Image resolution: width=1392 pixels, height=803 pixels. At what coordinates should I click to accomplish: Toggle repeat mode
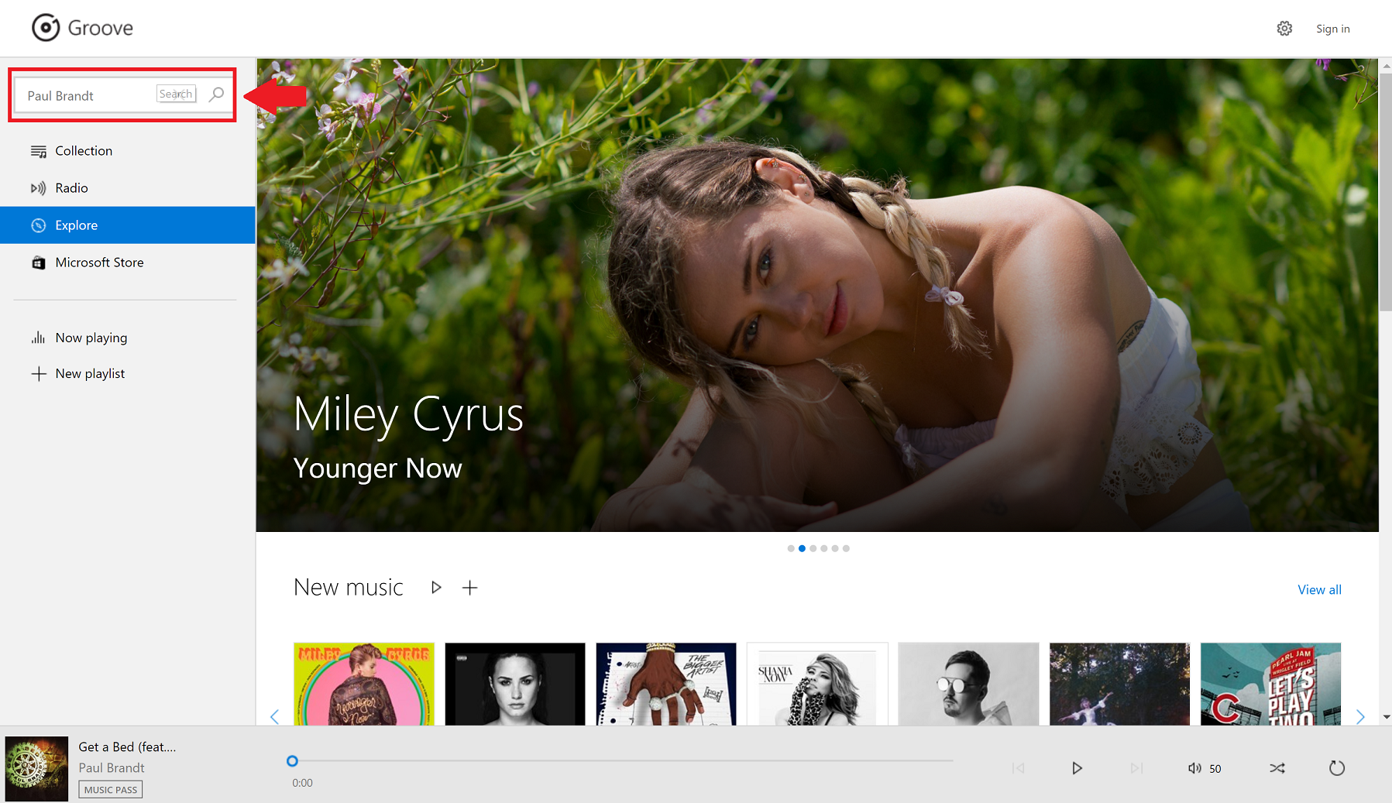coord(1337,768)
